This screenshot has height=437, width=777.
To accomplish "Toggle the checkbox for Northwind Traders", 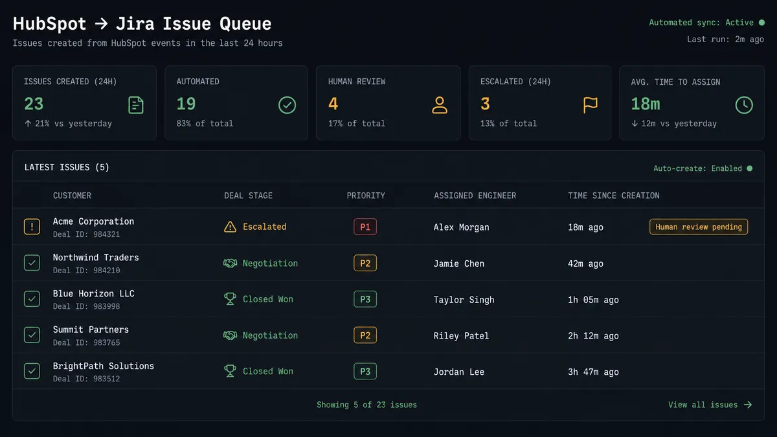I will point(32,263).
